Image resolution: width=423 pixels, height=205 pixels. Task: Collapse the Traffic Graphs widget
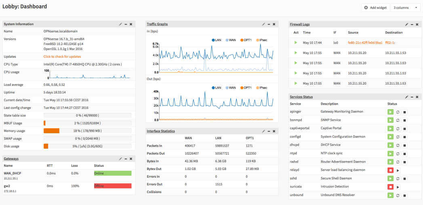pyautogui.click(x=269, y=24)
